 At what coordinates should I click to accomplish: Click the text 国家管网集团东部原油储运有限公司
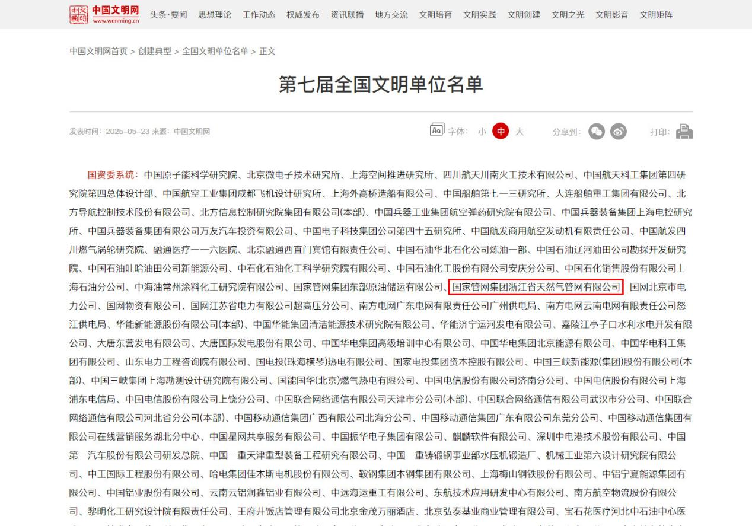pyautogui.click(x=369, y=288)
